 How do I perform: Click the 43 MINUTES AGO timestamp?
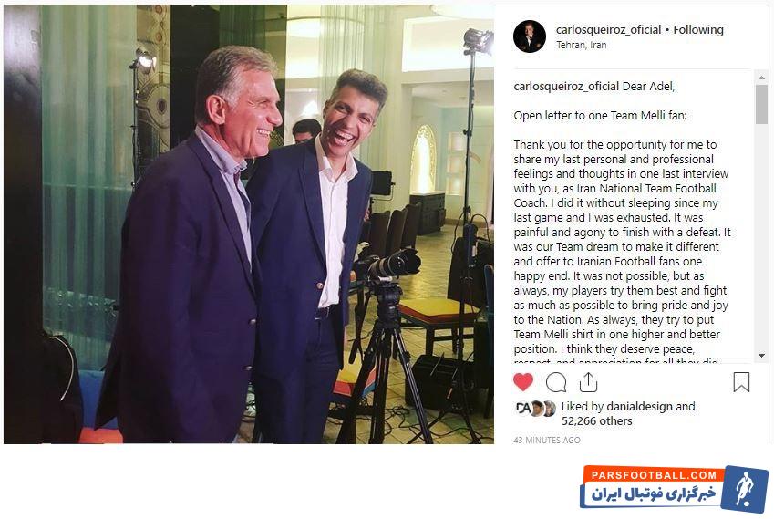point(546,440)
